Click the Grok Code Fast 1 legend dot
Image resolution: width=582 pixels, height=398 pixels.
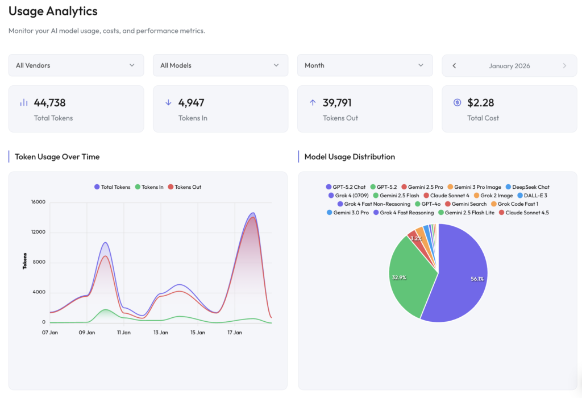coord(493,204)
